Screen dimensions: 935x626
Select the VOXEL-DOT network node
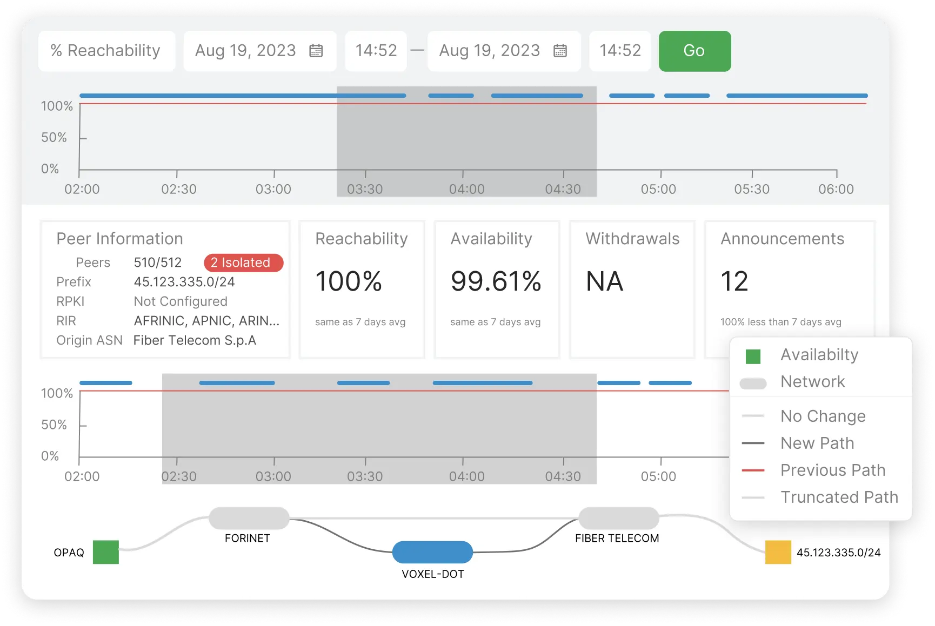(432, 553)
